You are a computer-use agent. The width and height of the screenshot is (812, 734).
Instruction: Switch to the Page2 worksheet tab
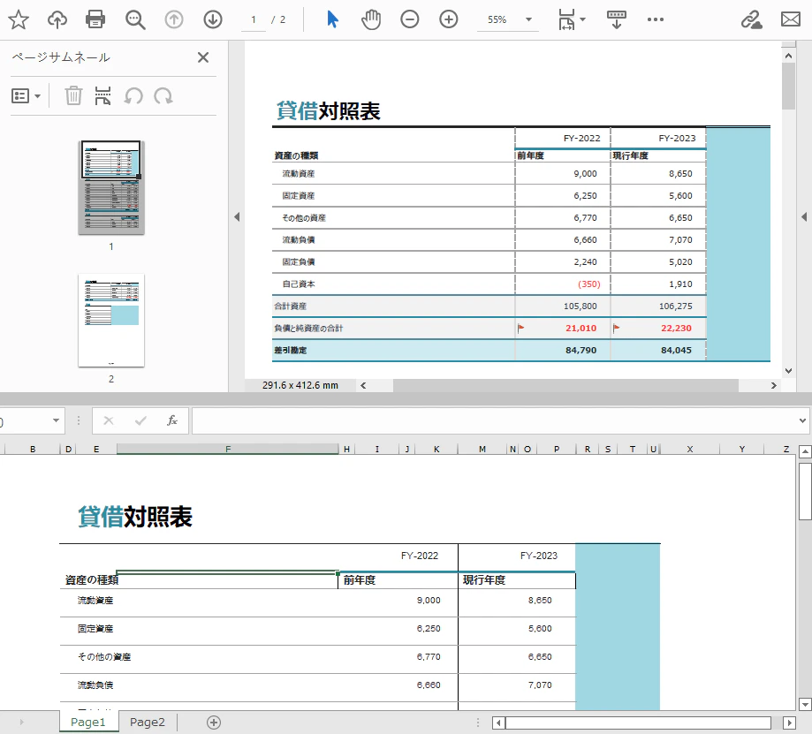click(x=147, y=722)
